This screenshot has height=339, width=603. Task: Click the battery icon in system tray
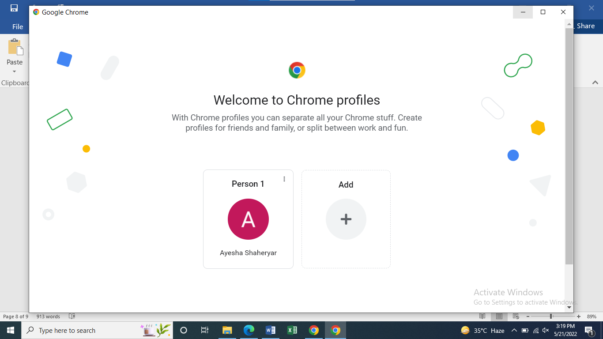click(x=525, y=330)
